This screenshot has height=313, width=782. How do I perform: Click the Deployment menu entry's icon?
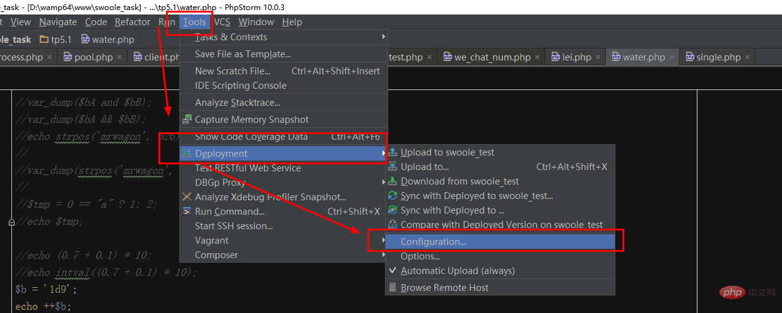[x=187, y=154]
